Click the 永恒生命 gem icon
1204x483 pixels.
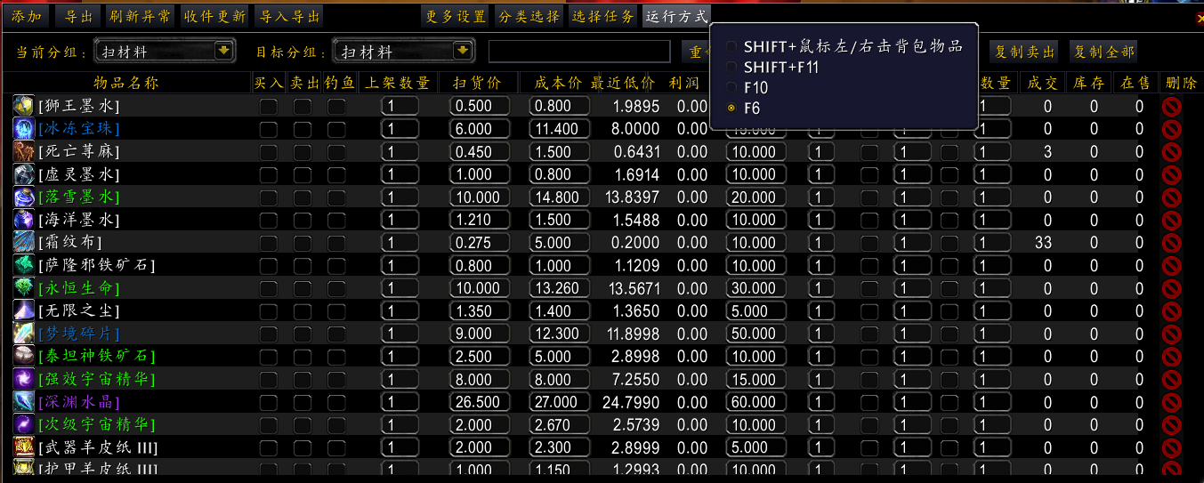pyautogui.click(x=24, y=287)
